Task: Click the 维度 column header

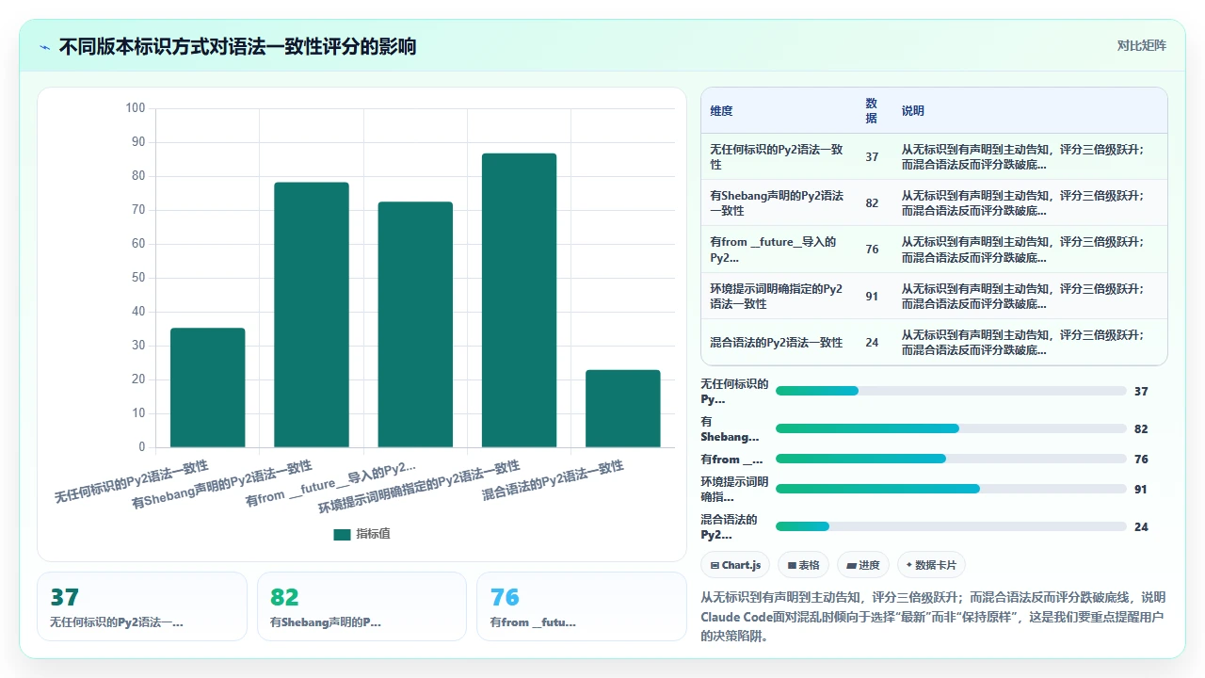Action: (721, 110)
